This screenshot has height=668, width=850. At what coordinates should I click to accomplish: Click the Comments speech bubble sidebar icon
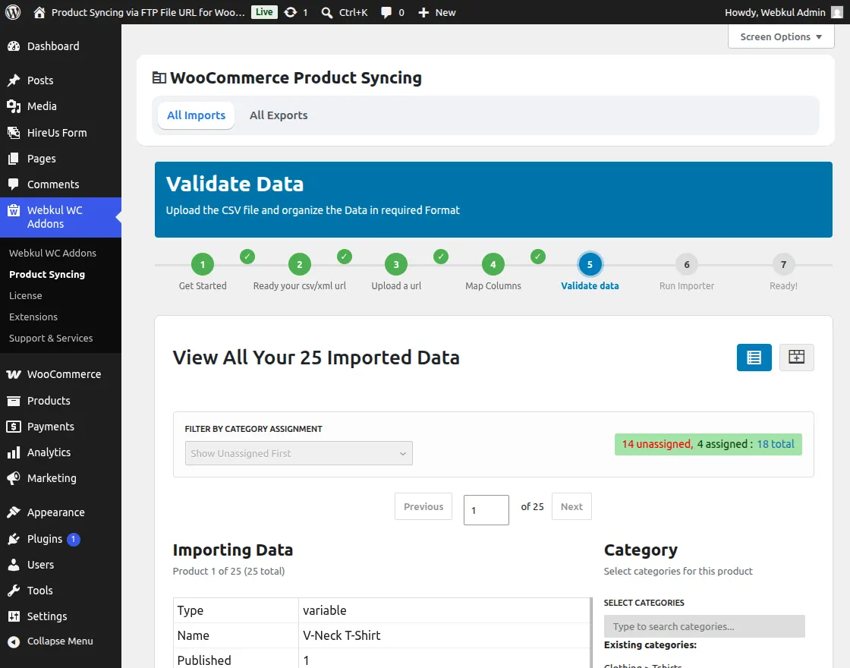point(14,184)
